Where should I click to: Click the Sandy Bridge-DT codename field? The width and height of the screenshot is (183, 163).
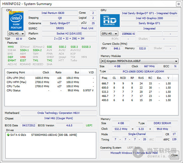[x=60, y=23]
